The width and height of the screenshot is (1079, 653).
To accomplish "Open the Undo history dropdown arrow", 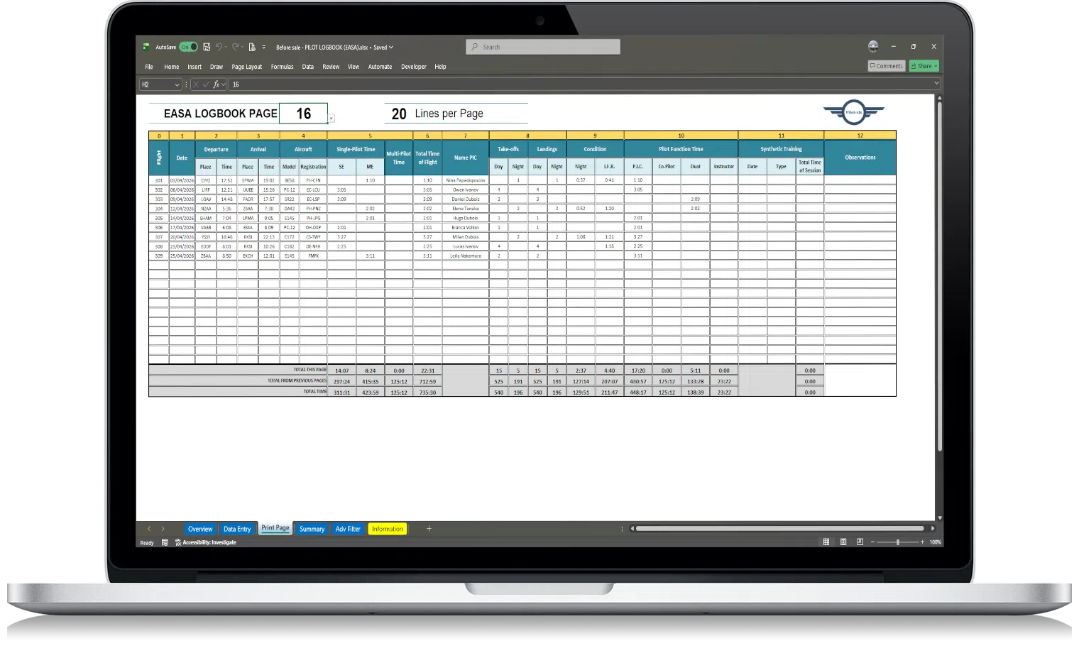I will (226, 47).
